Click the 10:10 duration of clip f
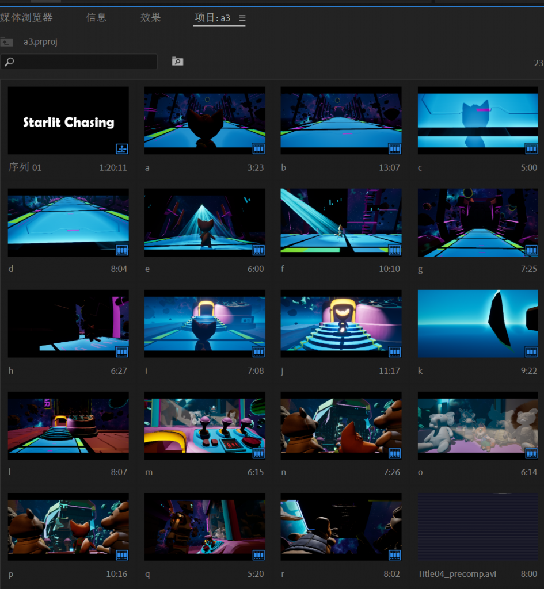 [390, 269]
